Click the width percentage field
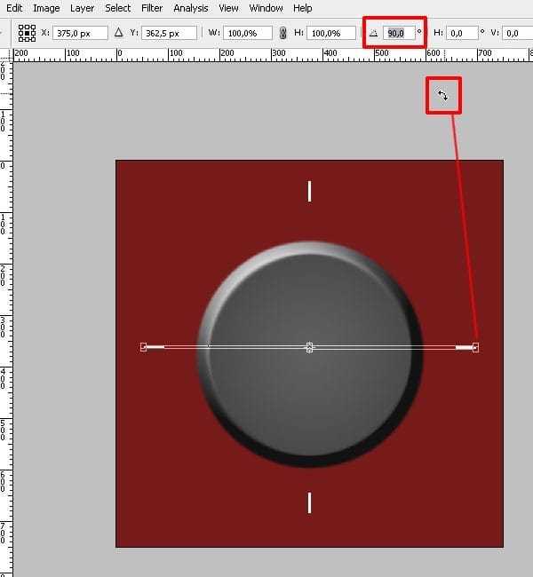 pos(251,33)
